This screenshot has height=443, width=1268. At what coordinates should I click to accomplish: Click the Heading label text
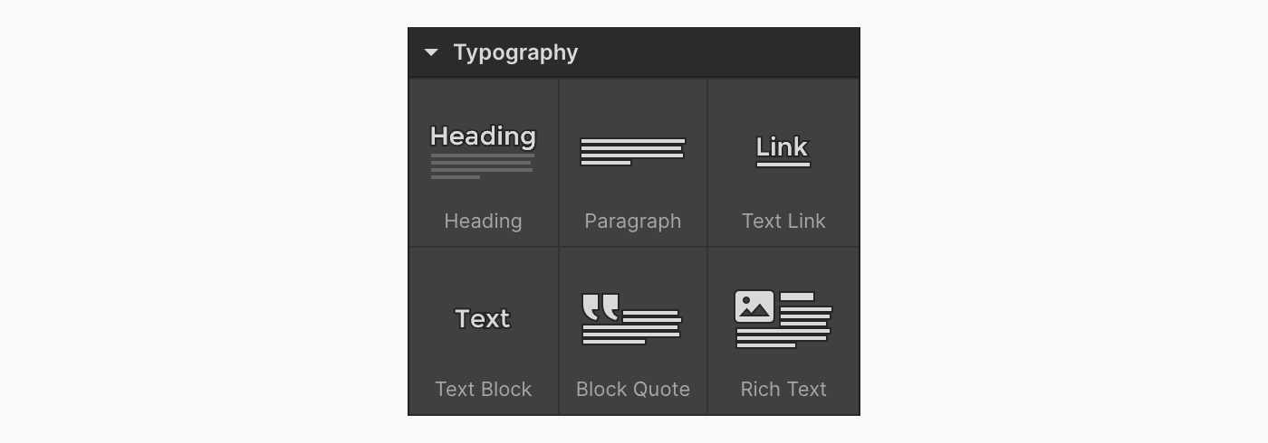pos(483,221)
